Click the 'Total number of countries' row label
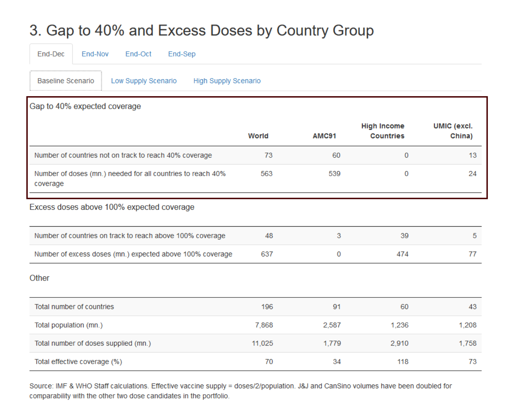This screenshot has width=505, height=402. point(74,307)
